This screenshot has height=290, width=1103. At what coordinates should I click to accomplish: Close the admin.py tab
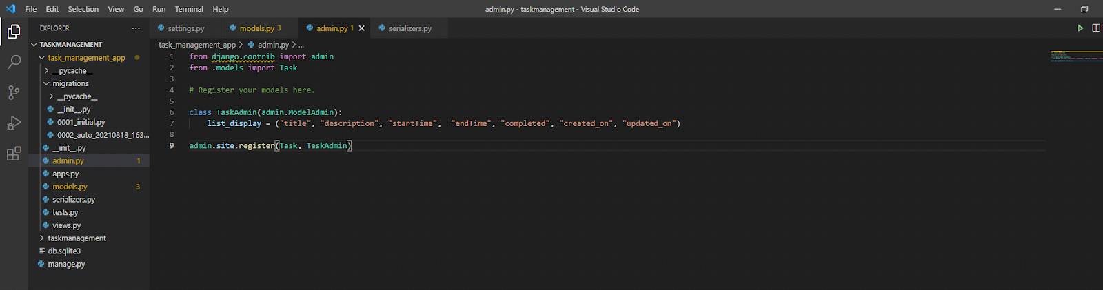coord(361,28)
